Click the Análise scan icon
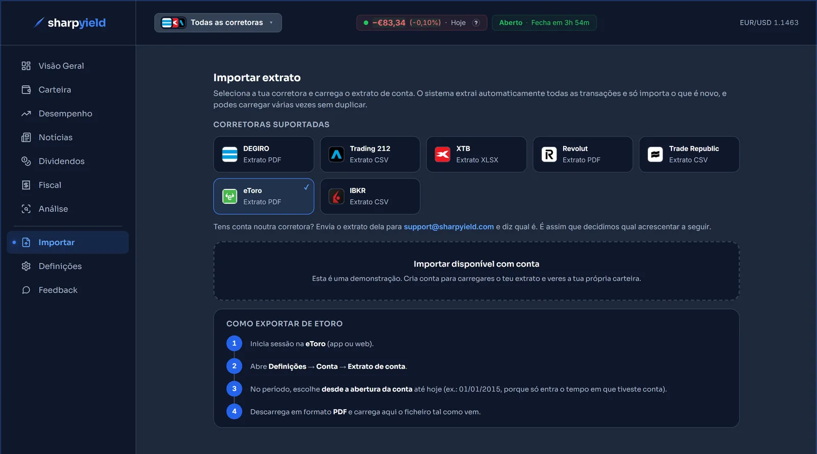Image resolution: width=817 pixels, height=454 pixels. (26, 209)
